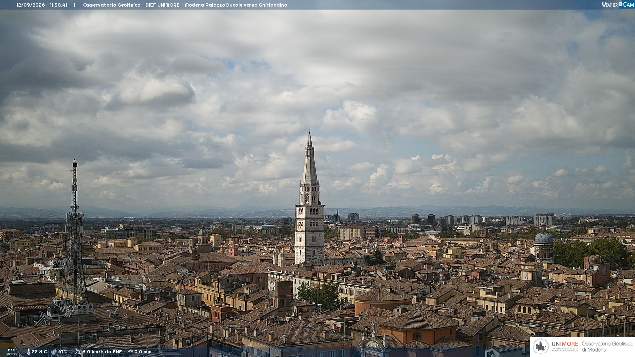Open the UNIMORE wordmark text
The height and width of the screenshot is (357, 635).
tap(565, 344)
